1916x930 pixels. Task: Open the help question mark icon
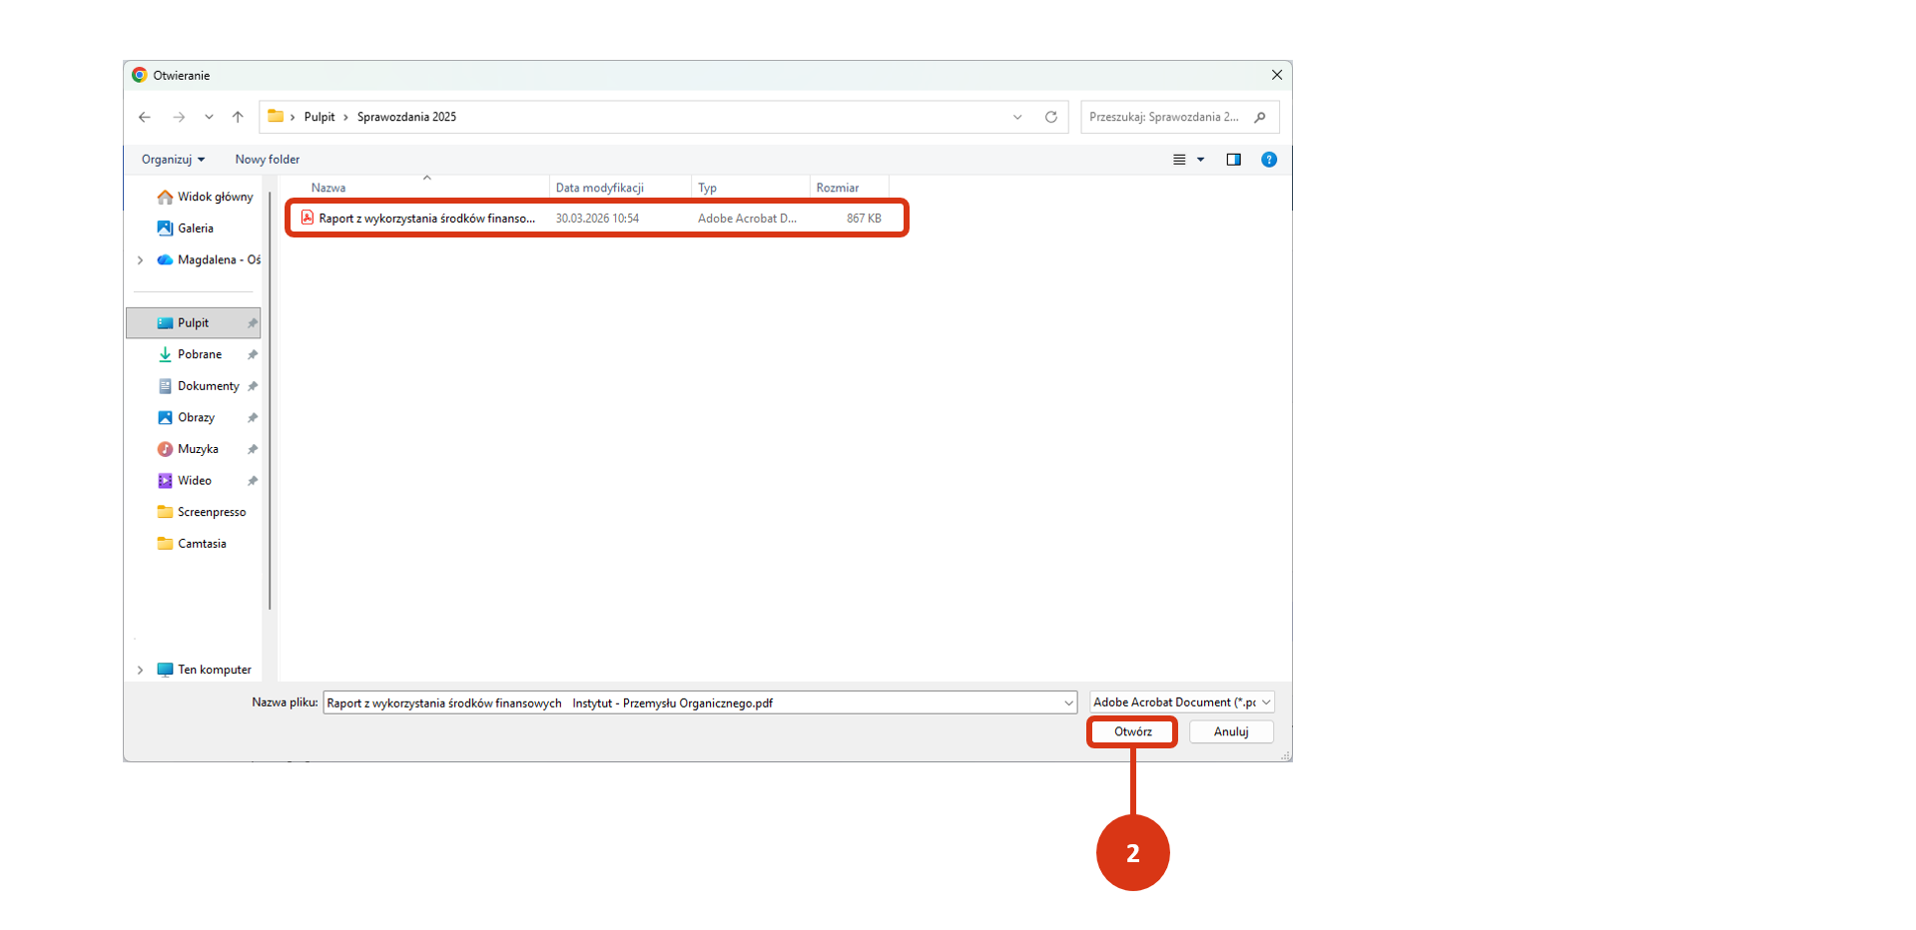(1268, 160)
